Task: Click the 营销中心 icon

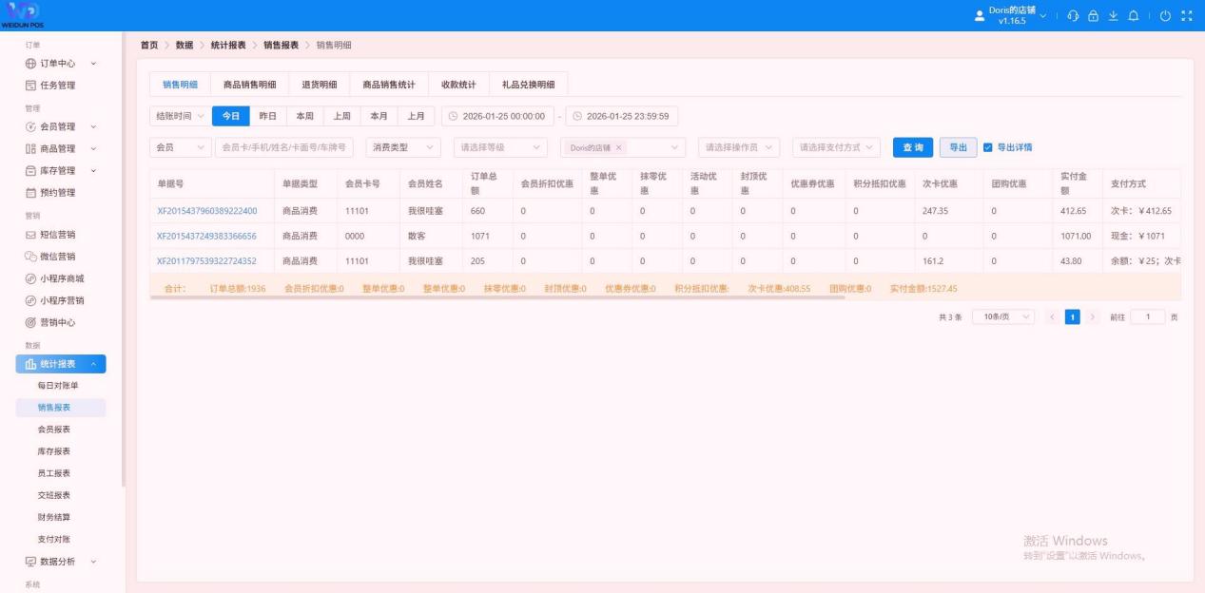Action: coord(30,322)
